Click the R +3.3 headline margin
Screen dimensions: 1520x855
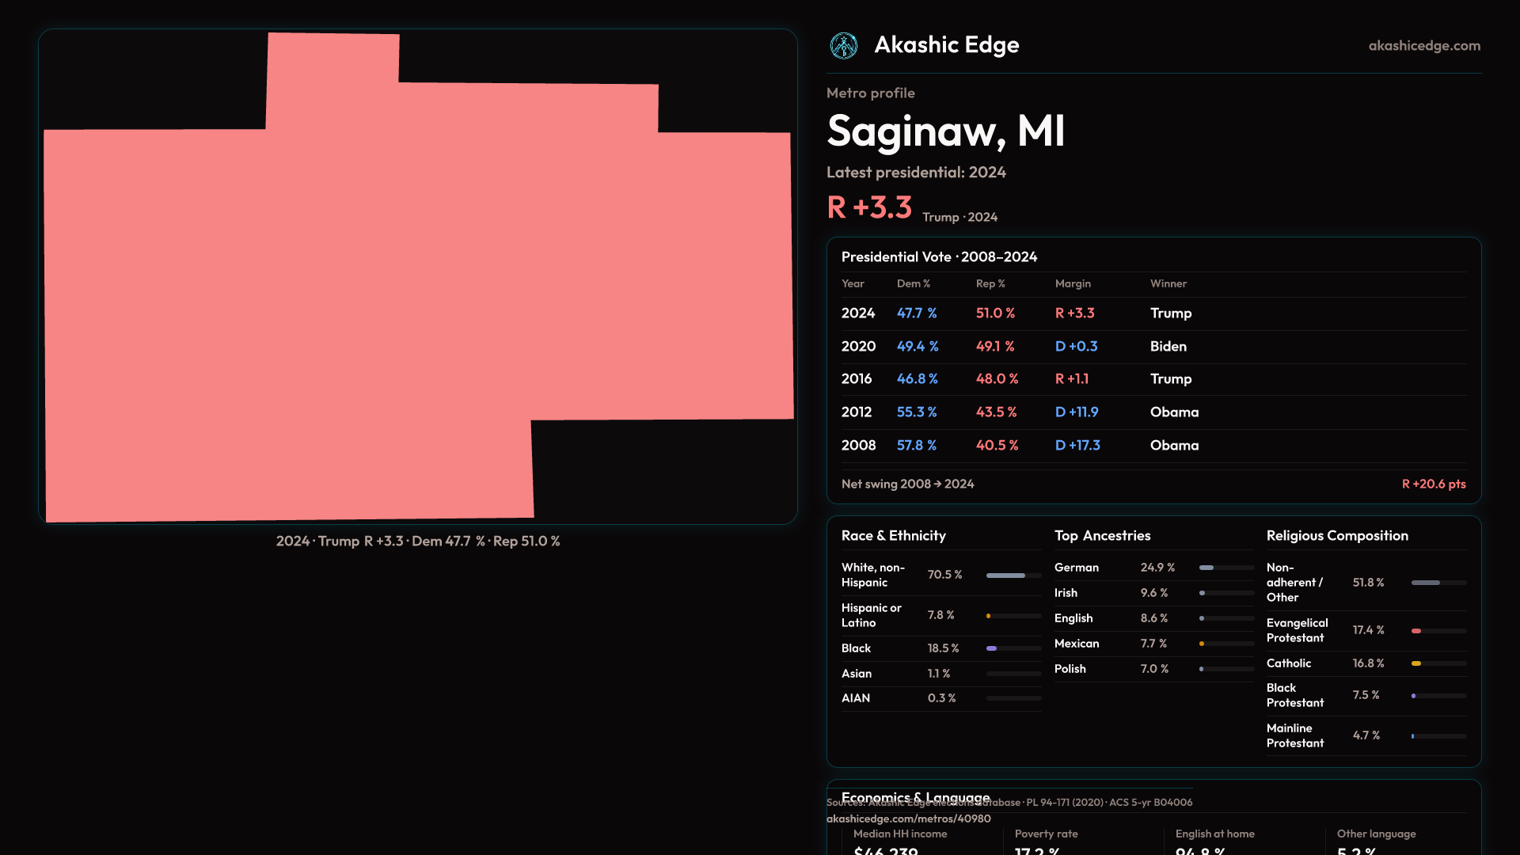coord(869,207)
